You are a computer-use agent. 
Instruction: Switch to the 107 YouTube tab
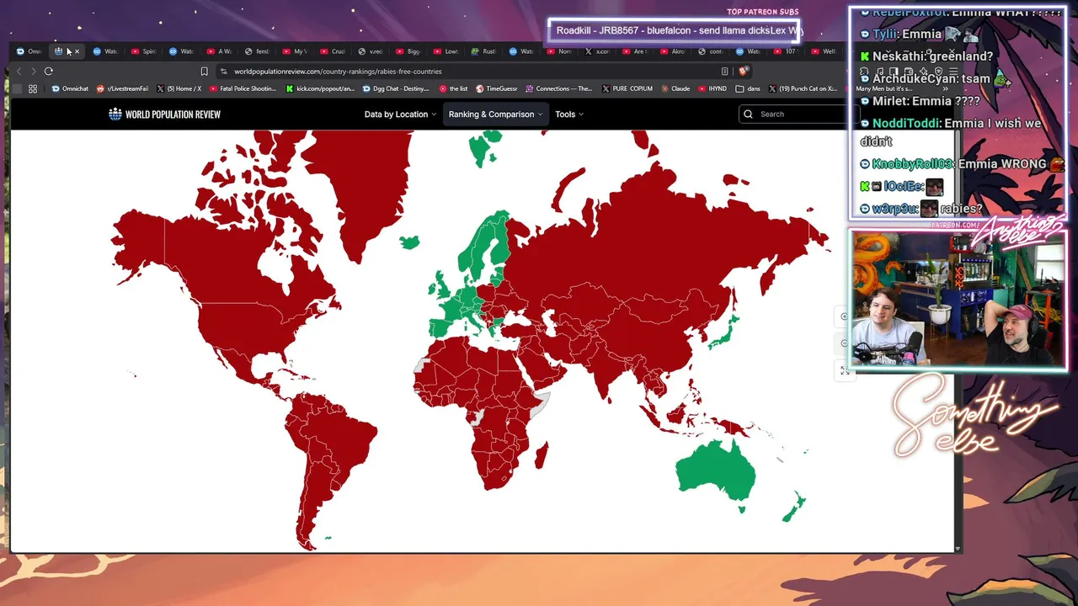point(787,51)
